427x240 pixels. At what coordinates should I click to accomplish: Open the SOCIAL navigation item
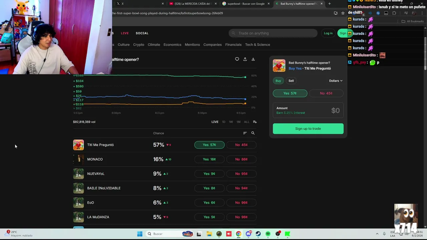click(x=142, y=33)
